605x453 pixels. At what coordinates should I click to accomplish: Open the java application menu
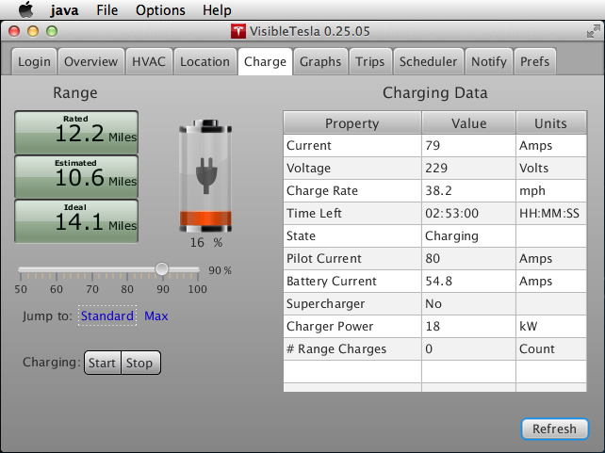point(64,10)
